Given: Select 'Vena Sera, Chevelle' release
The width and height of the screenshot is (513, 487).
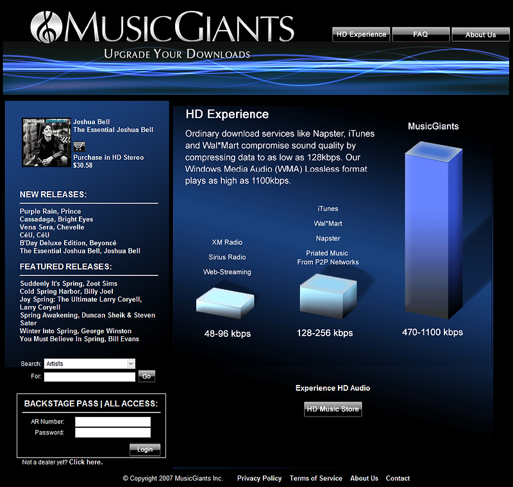Looking at the screenshot, I should coord(52,226).
